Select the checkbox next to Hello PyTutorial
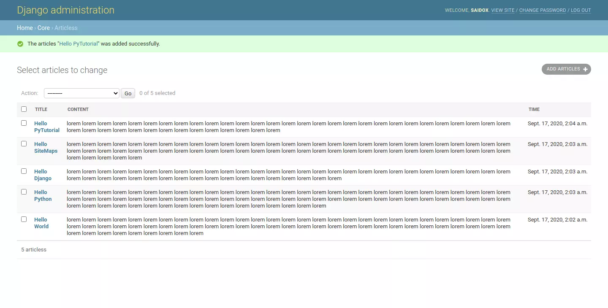The image size is (608, 308). [x=24, y=123]
